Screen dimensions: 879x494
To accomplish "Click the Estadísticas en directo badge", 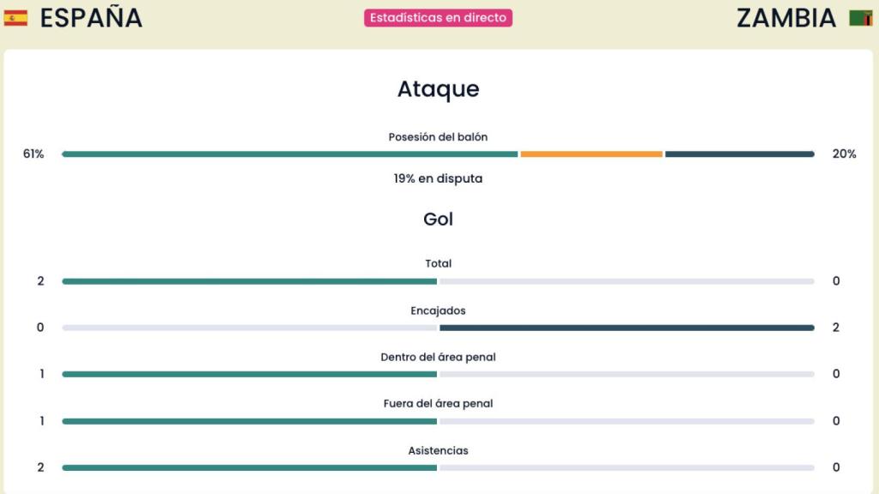I will 438,18.
